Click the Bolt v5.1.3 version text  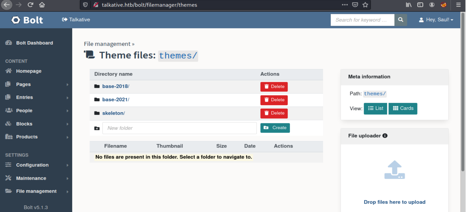[x=36, y=207]
